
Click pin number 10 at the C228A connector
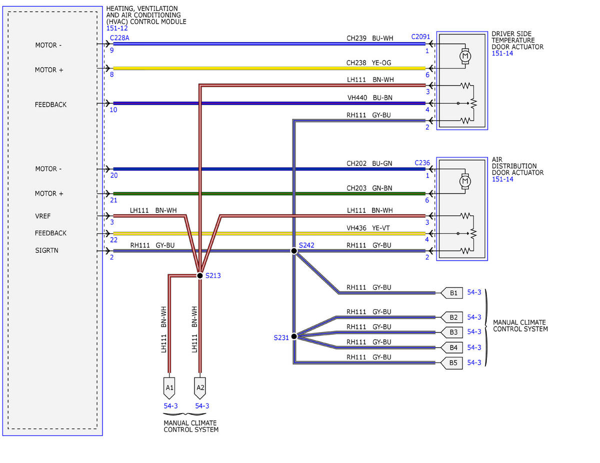tap(113, 110)
